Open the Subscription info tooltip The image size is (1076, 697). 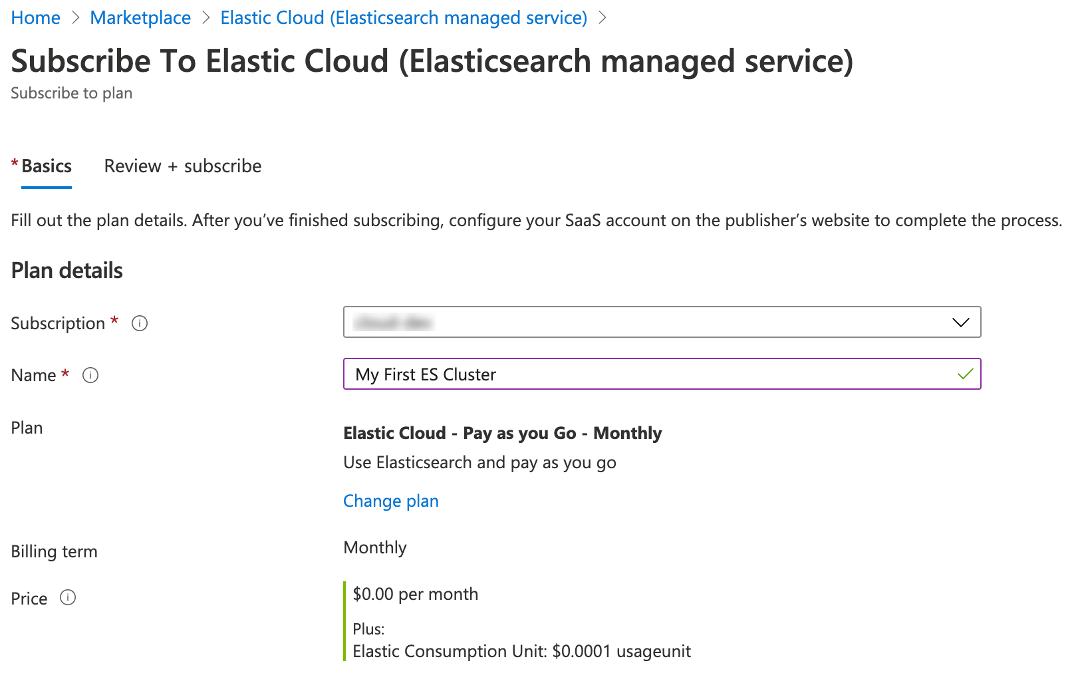(139, 323)
